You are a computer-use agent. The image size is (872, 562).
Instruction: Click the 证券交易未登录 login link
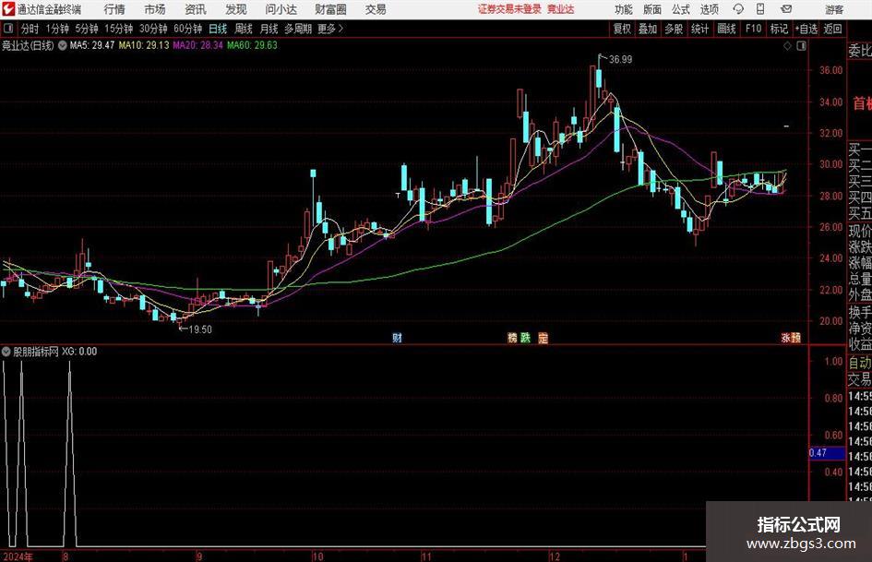[509, 9]
